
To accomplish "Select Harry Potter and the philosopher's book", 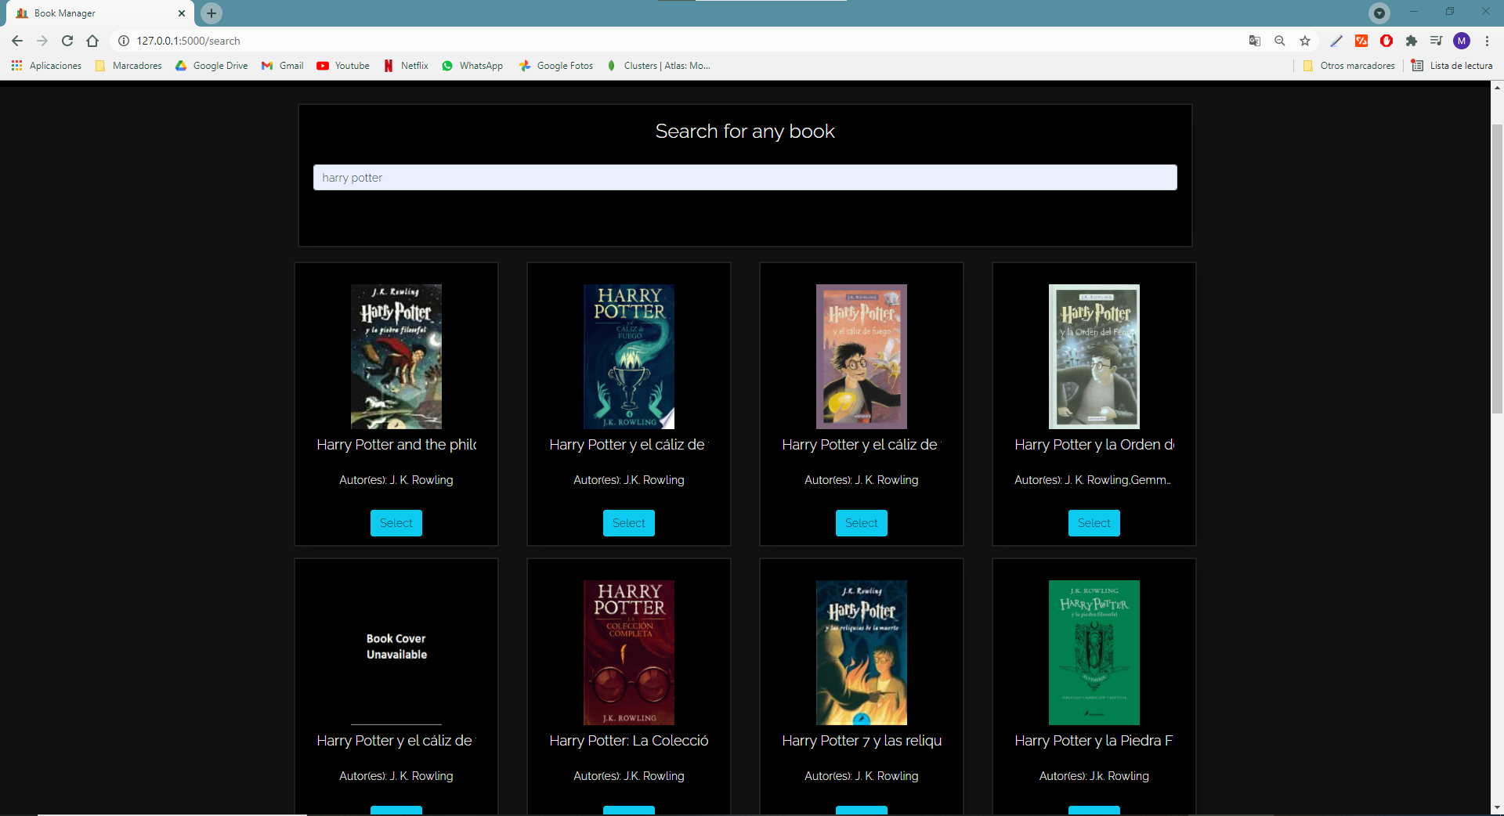I will click(x=396, y=523).
